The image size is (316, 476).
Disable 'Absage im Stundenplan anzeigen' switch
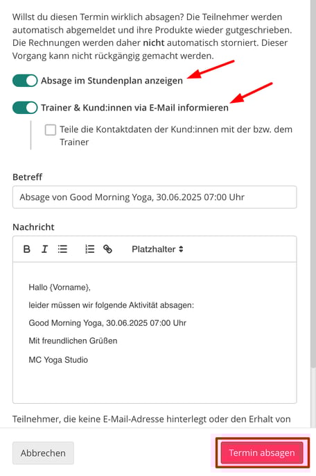click(x=25, y=81)
